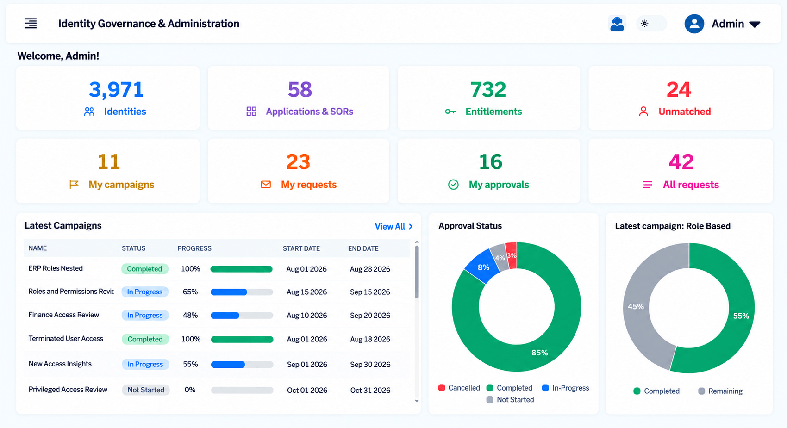Toggle Remaining legend swatch in Role Based chart

pyautogui.click(x=701, y=391)
